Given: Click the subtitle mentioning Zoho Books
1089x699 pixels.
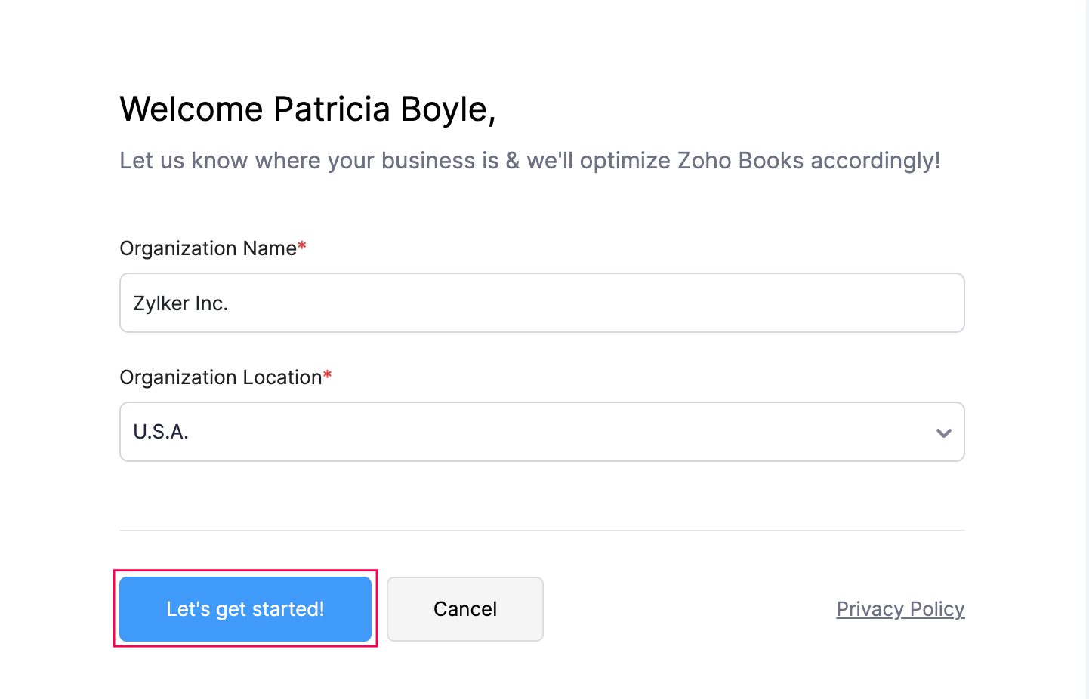Looking at the screenshot, I should point(529,161).
